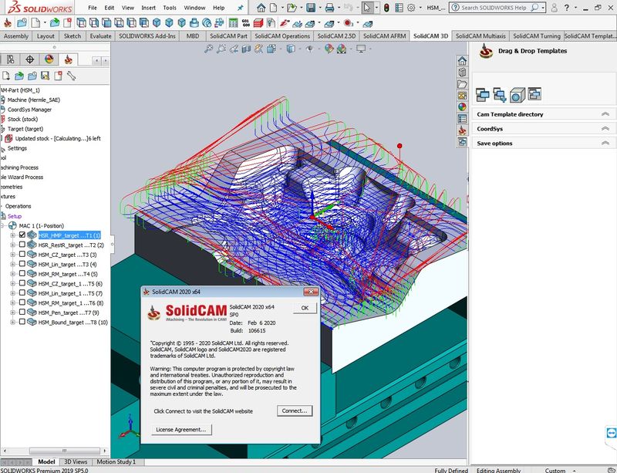The height and width of the screenshot is (473, 617).
Task: Click the wrench settings icon in CAM tree
Action: (x=71, y=76)
